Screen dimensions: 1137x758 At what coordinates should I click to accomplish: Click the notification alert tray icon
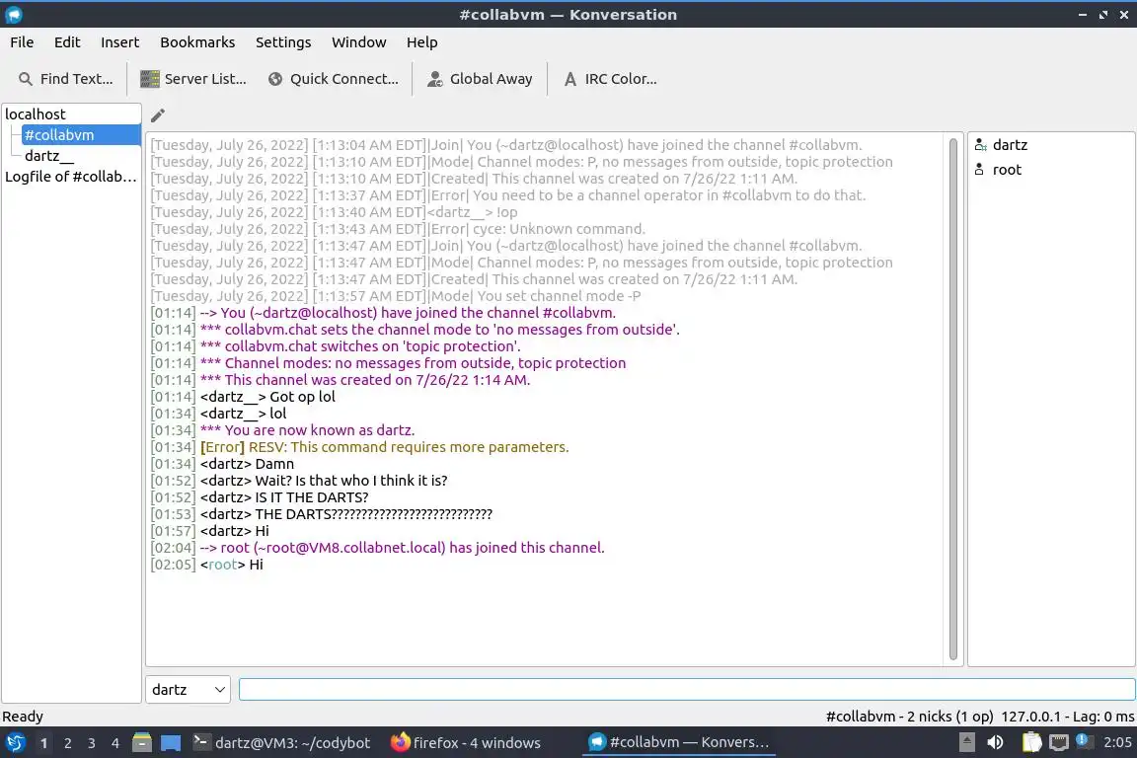(x=1083, y=740)
